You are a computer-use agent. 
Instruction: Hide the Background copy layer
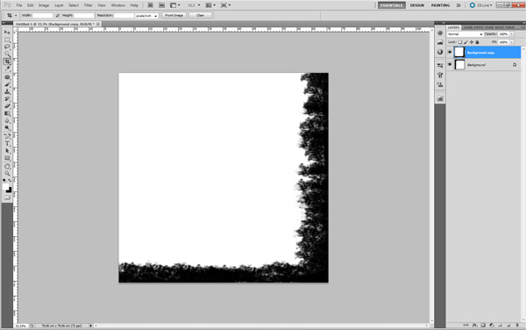450,53
